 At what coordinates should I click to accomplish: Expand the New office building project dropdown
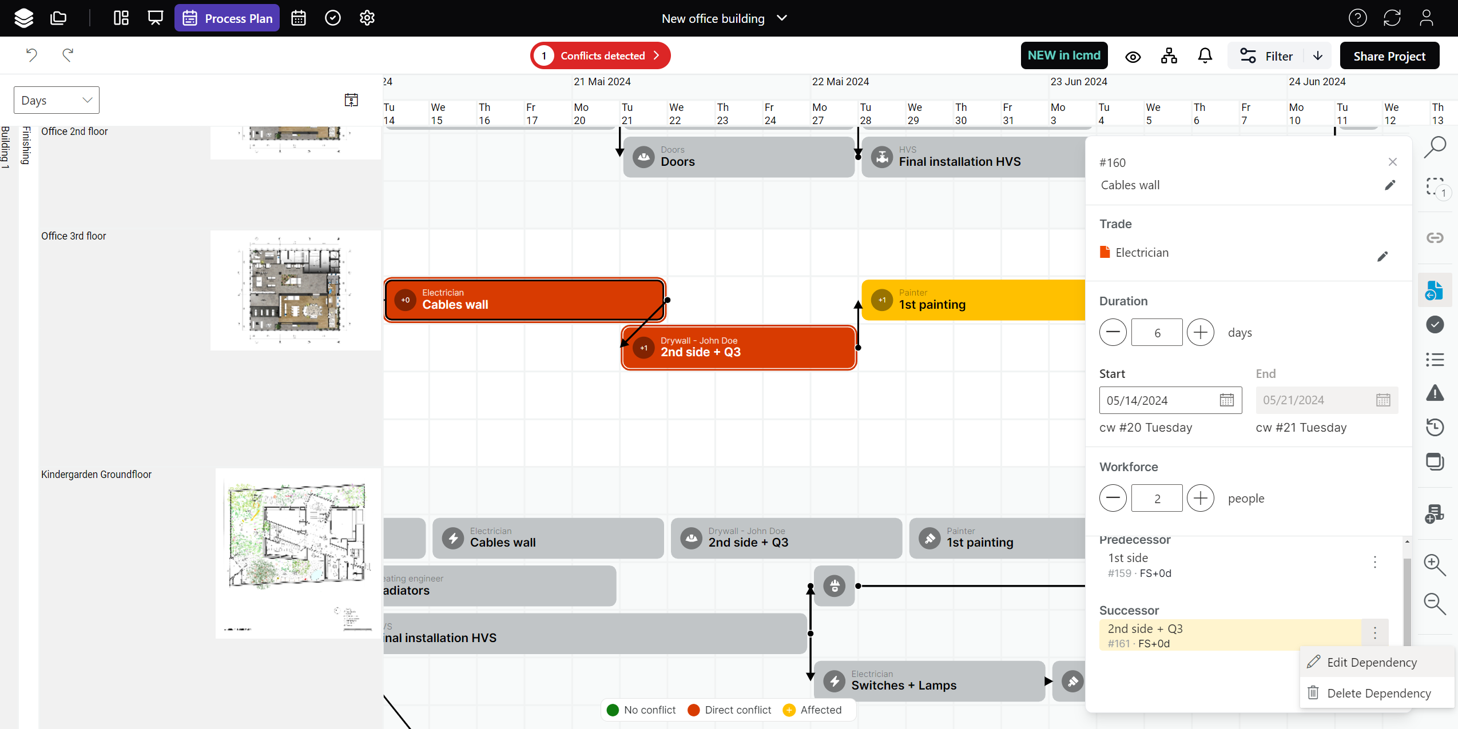point(781,18)
